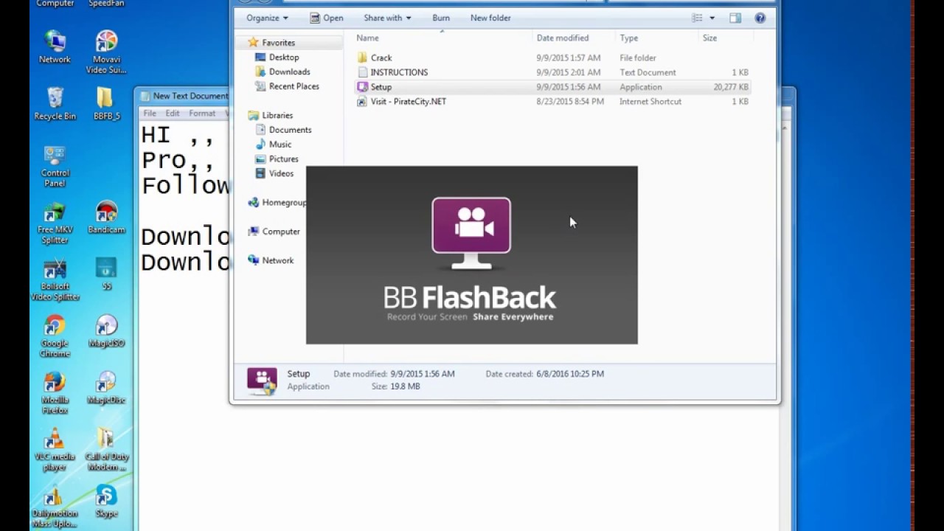The image size is (944, 531).
Task: Open the Network desktop icon
Action: [55, 47]
